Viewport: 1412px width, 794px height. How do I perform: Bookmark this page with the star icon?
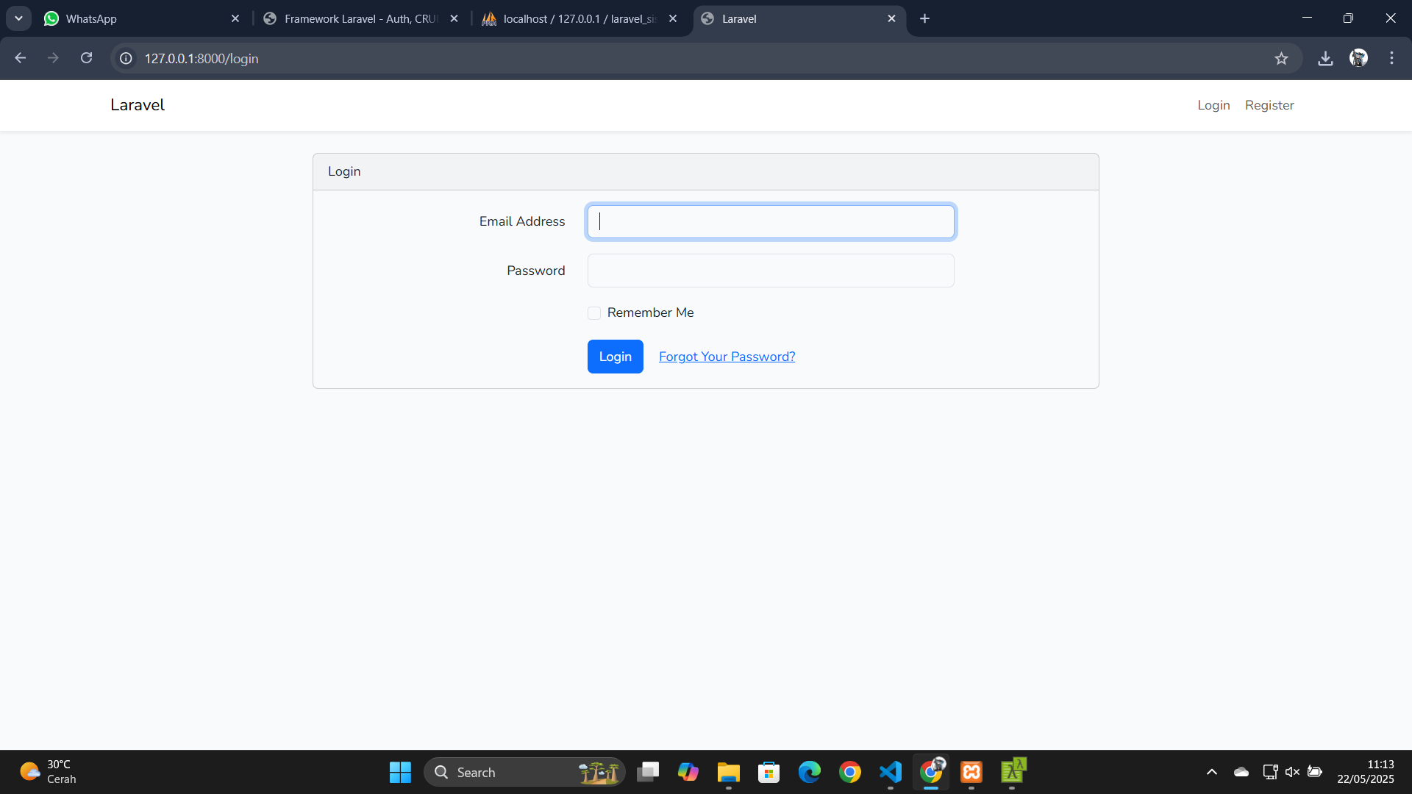1282,58
